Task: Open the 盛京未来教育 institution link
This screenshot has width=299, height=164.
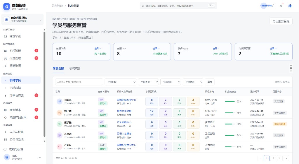Action: point(124,111)
